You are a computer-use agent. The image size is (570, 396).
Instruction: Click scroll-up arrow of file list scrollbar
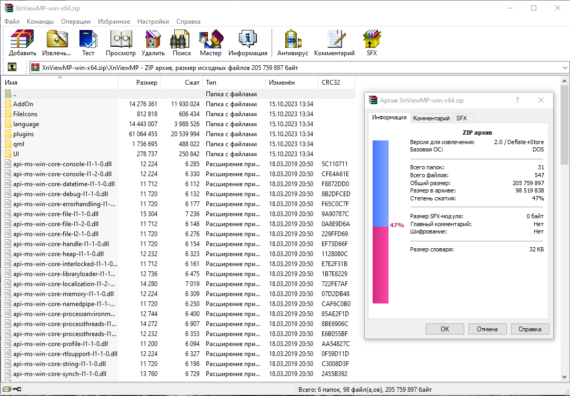565,81
